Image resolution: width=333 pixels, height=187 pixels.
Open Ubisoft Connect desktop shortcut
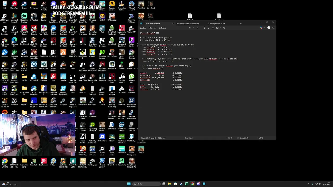point(131,54)
